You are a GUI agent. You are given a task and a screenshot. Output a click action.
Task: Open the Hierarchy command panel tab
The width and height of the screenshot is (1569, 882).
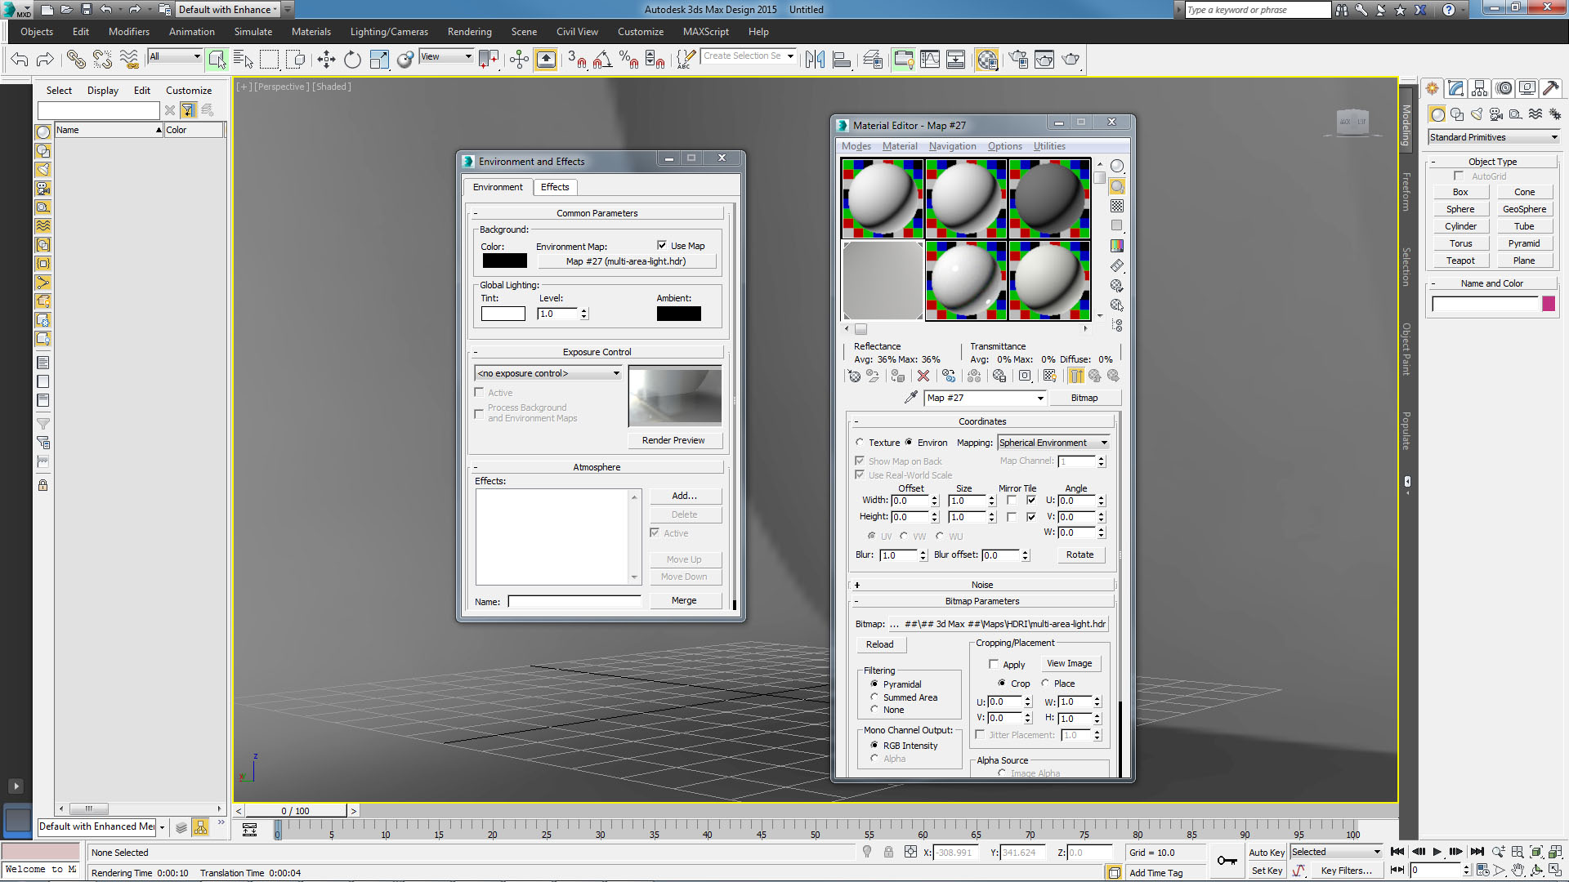(x=1479, y=88)
